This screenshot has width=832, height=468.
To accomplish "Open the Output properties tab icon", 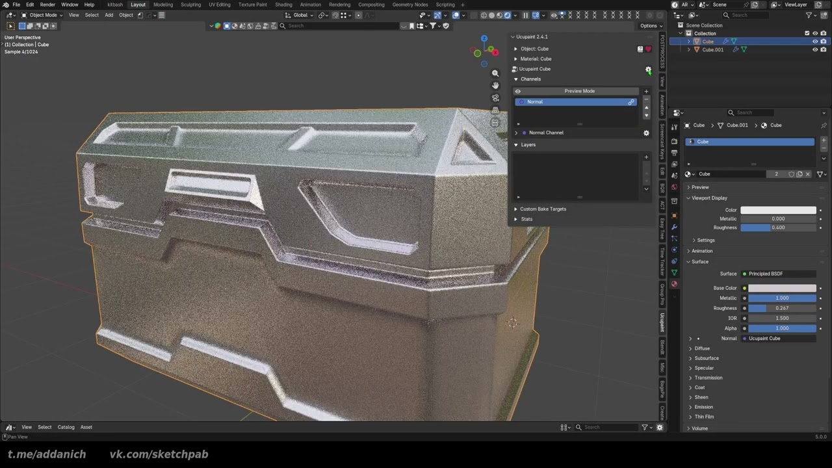I will (x=674, y=153).
